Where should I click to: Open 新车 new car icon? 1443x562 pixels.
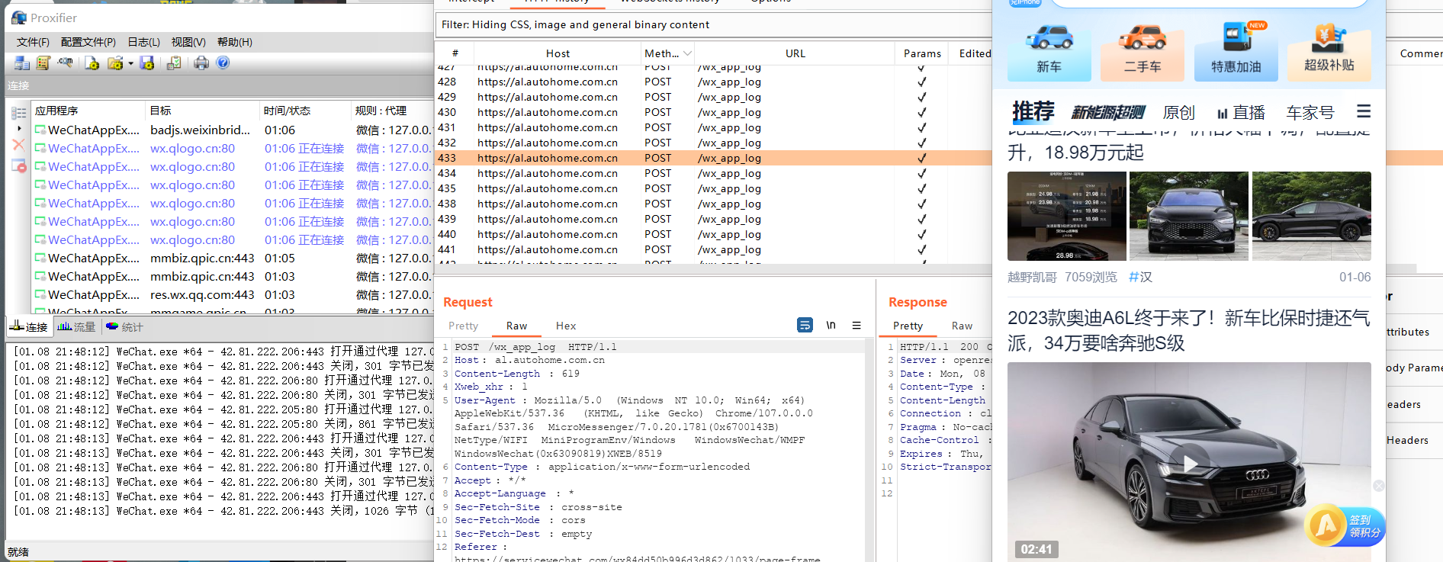point(1049,50)
